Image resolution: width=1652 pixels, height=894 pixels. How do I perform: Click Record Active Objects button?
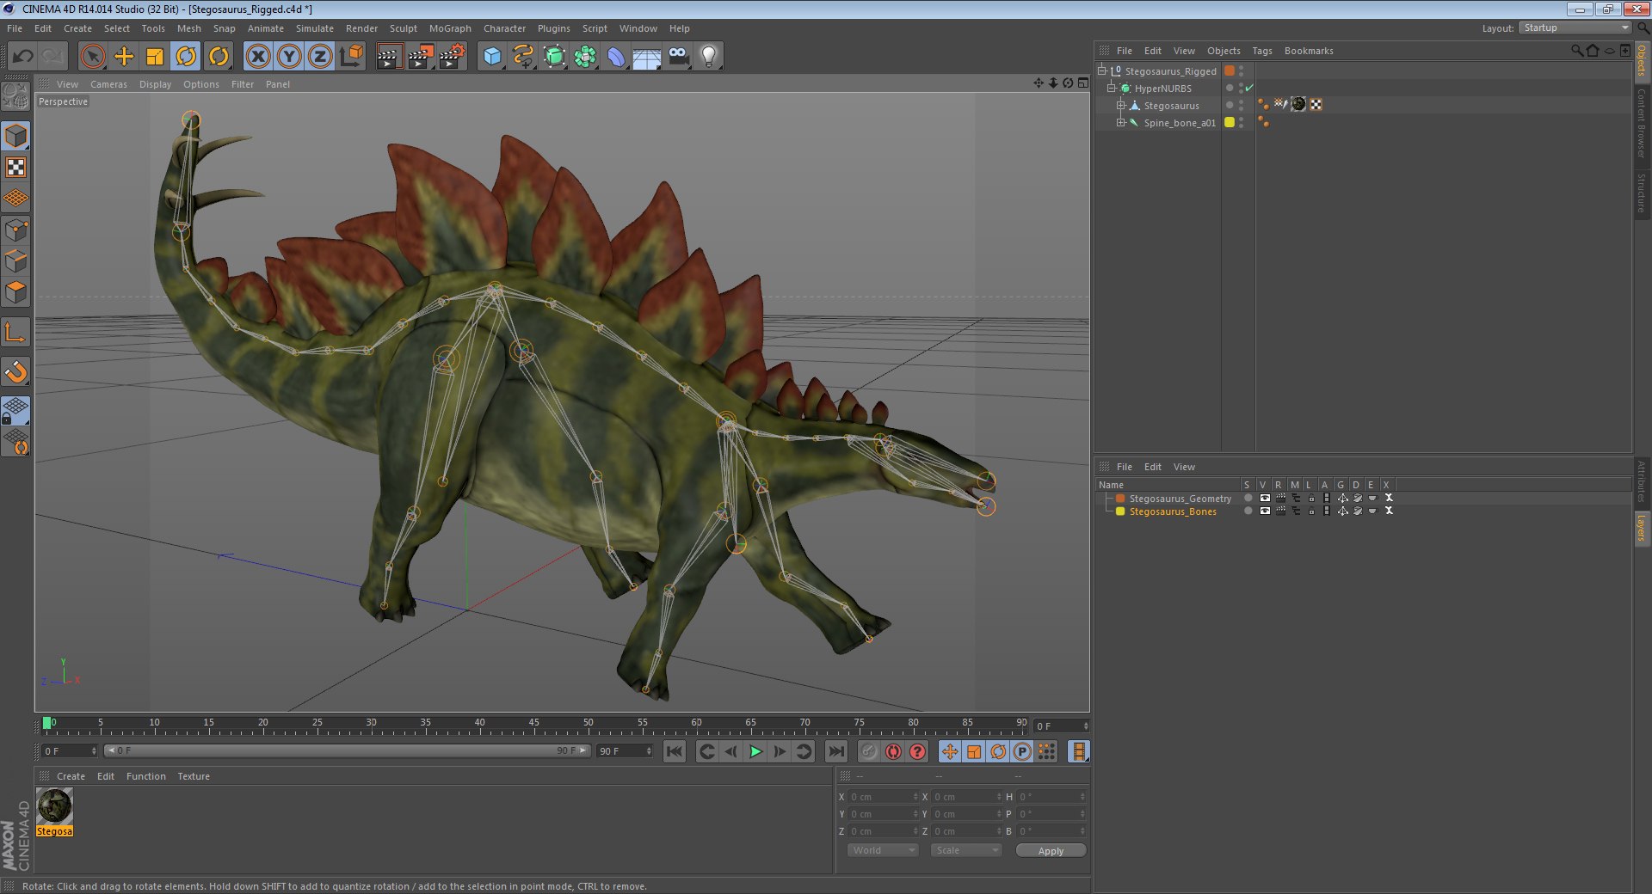click(x=869, y=752)
